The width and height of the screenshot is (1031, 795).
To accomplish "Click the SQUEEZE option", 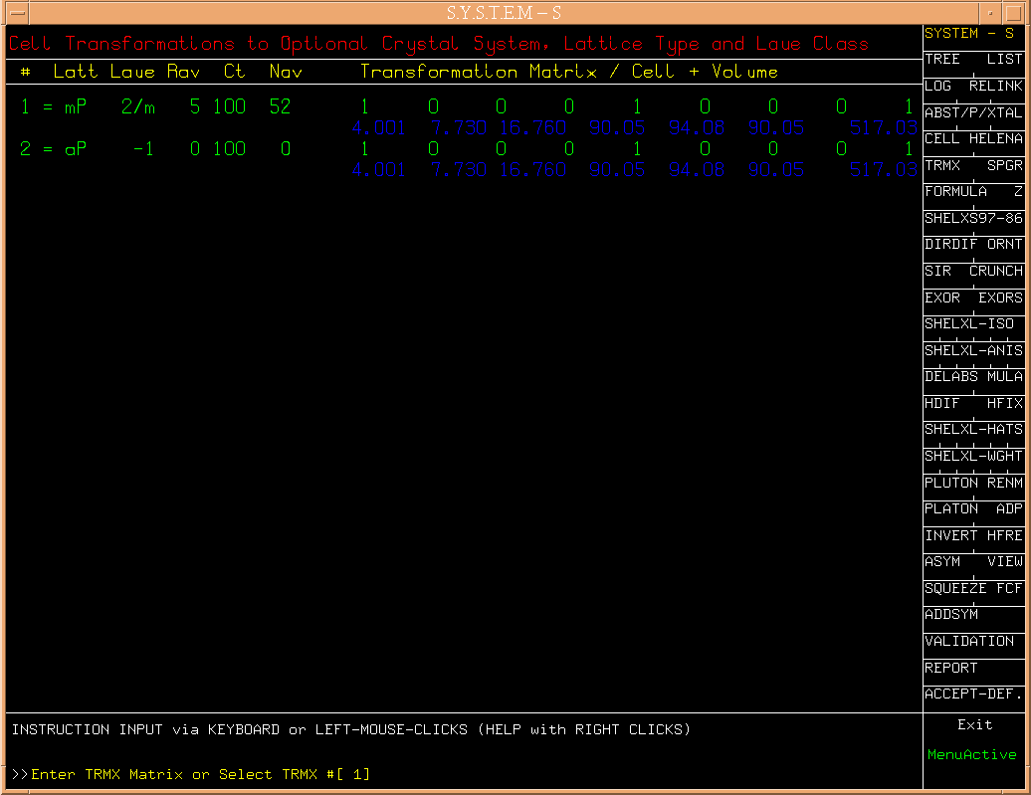I will [955, 588].
